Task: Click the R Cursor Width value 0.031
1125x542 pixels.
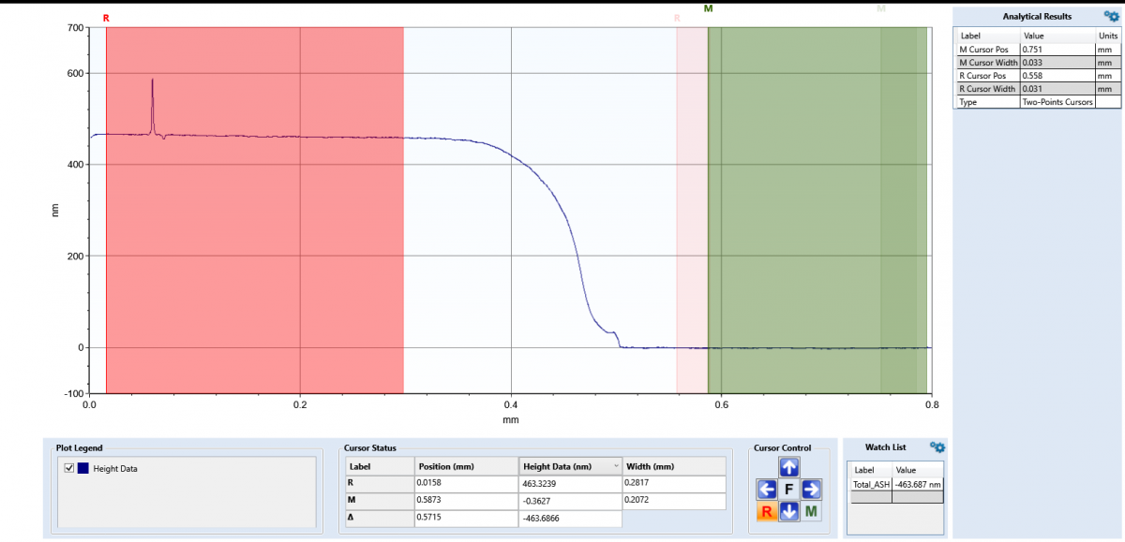Action: pos(1057,89)
